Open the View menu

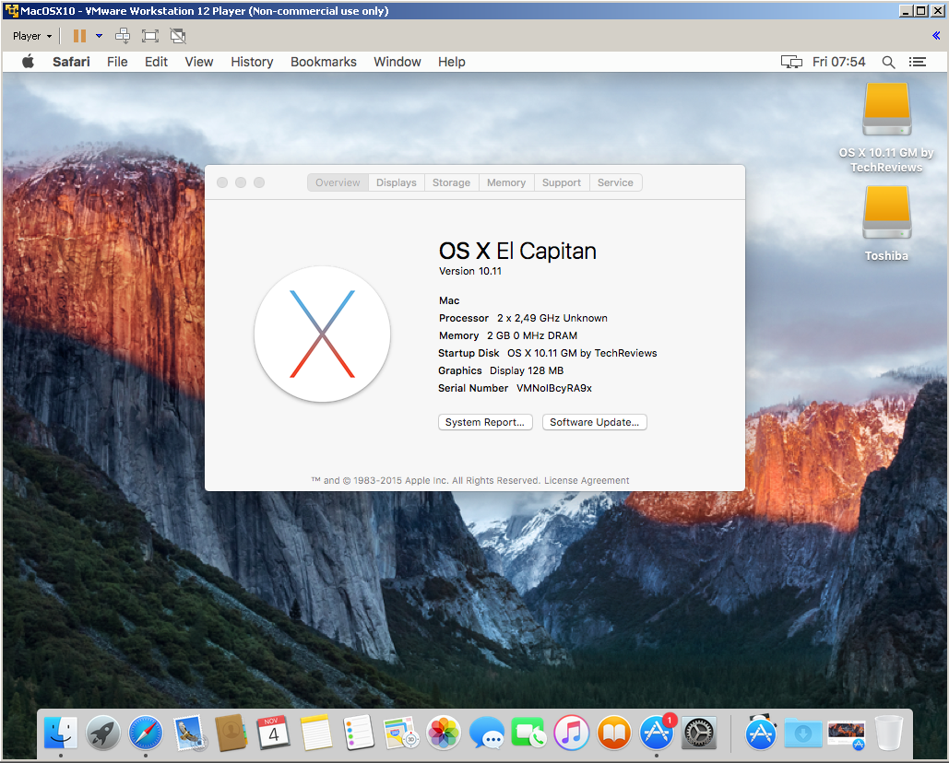point(199,62)
